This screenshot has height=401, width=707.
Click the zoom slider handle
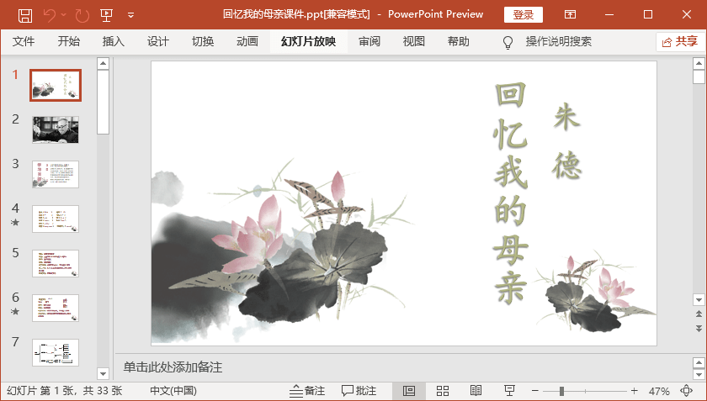pyautogui.click(x=562, y=391)
